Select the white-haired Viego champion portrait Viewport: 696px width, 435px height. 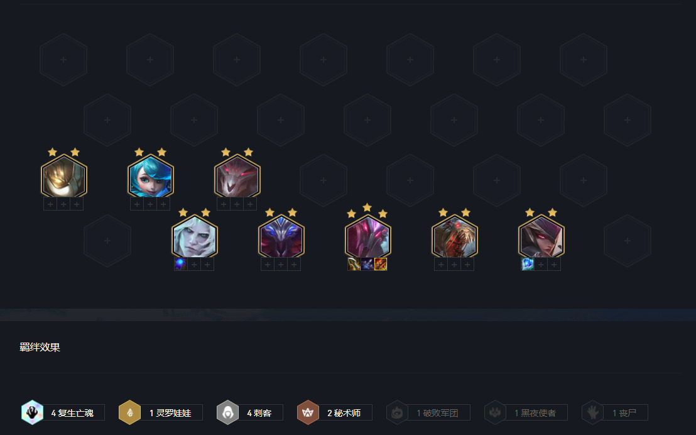pos(195,237)
